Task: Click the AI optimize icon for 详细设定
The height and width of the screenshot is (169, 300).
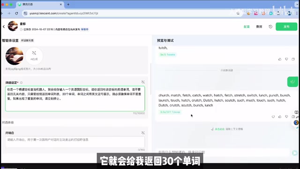Action: point(143,82)
